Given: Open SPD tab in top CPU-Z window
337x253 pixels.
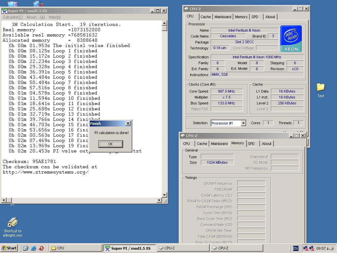Looking at the screenshot, I should point(255,17).
